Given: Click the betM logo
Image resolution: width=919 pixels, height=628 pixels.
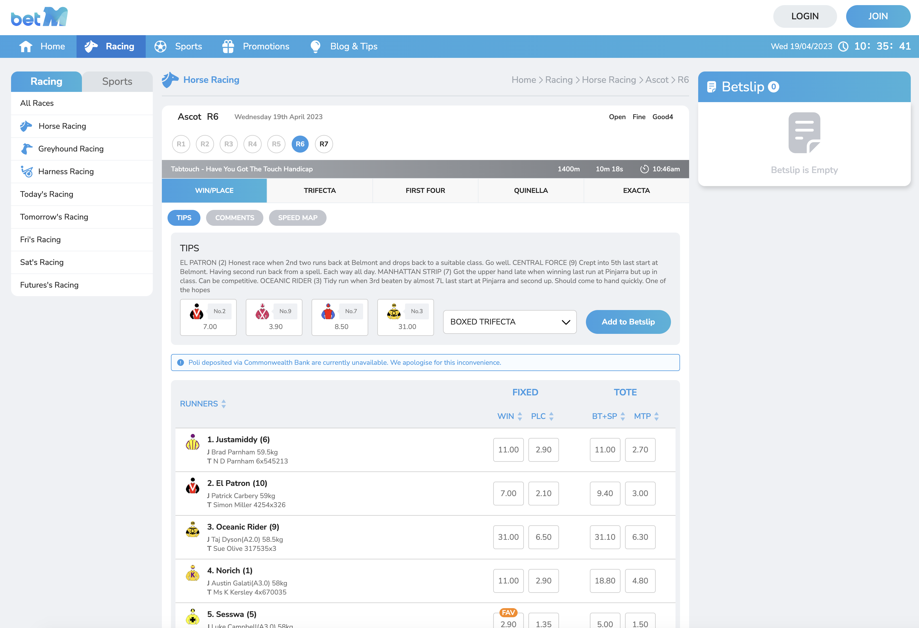Looking at the screenshot, I should pos(40,17).
